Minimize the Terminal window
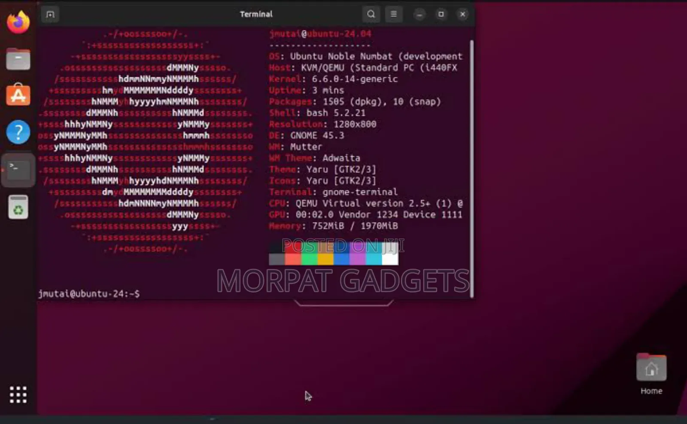The image size is (687, 424). pos(419,14)
